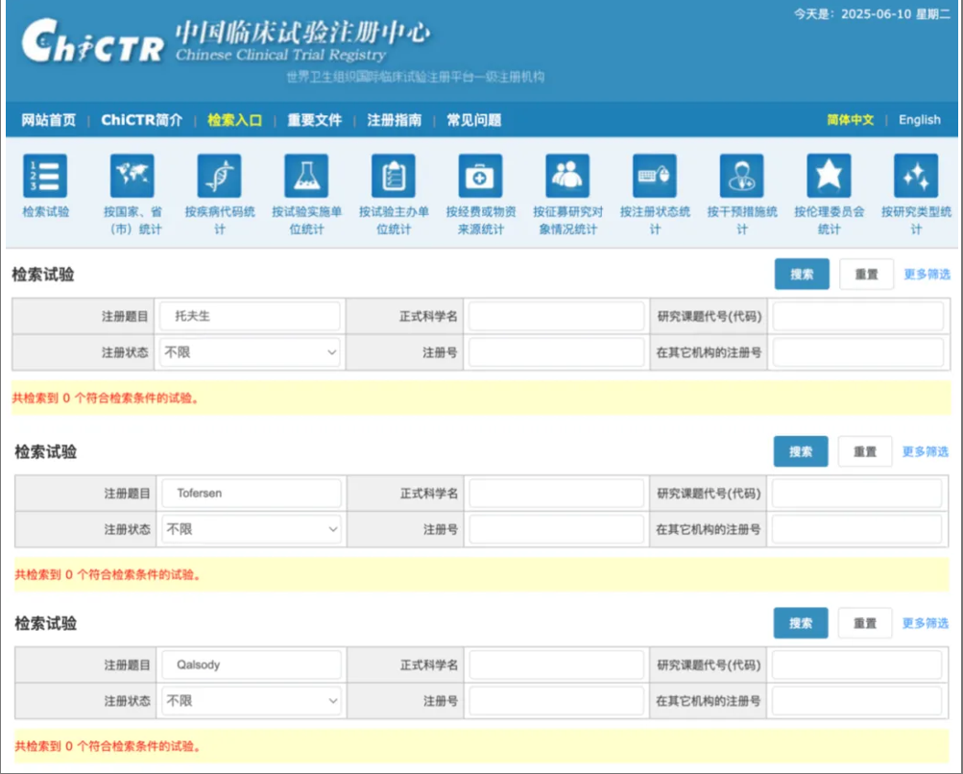Click 研究课题代号(代码) field in the 托夫生 form
Image resolution: width=963 pixels, height=774 pixels.
858,316
